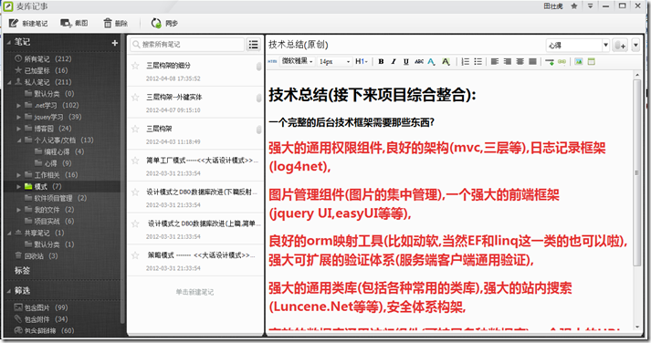Viewport: 651px width, 343px height.
Task: Star the note 设计模式之DBO数据库改进(下篇
Action: point(135,192)
